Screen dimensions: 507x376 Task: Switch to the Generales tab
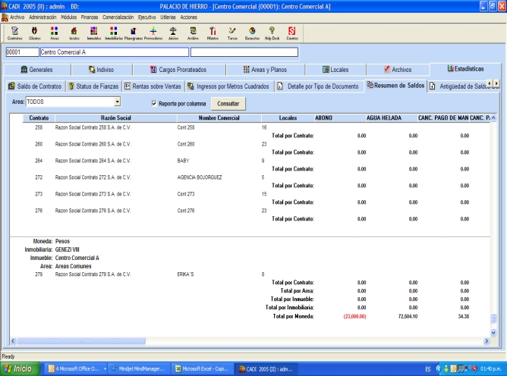click(39, 70)
